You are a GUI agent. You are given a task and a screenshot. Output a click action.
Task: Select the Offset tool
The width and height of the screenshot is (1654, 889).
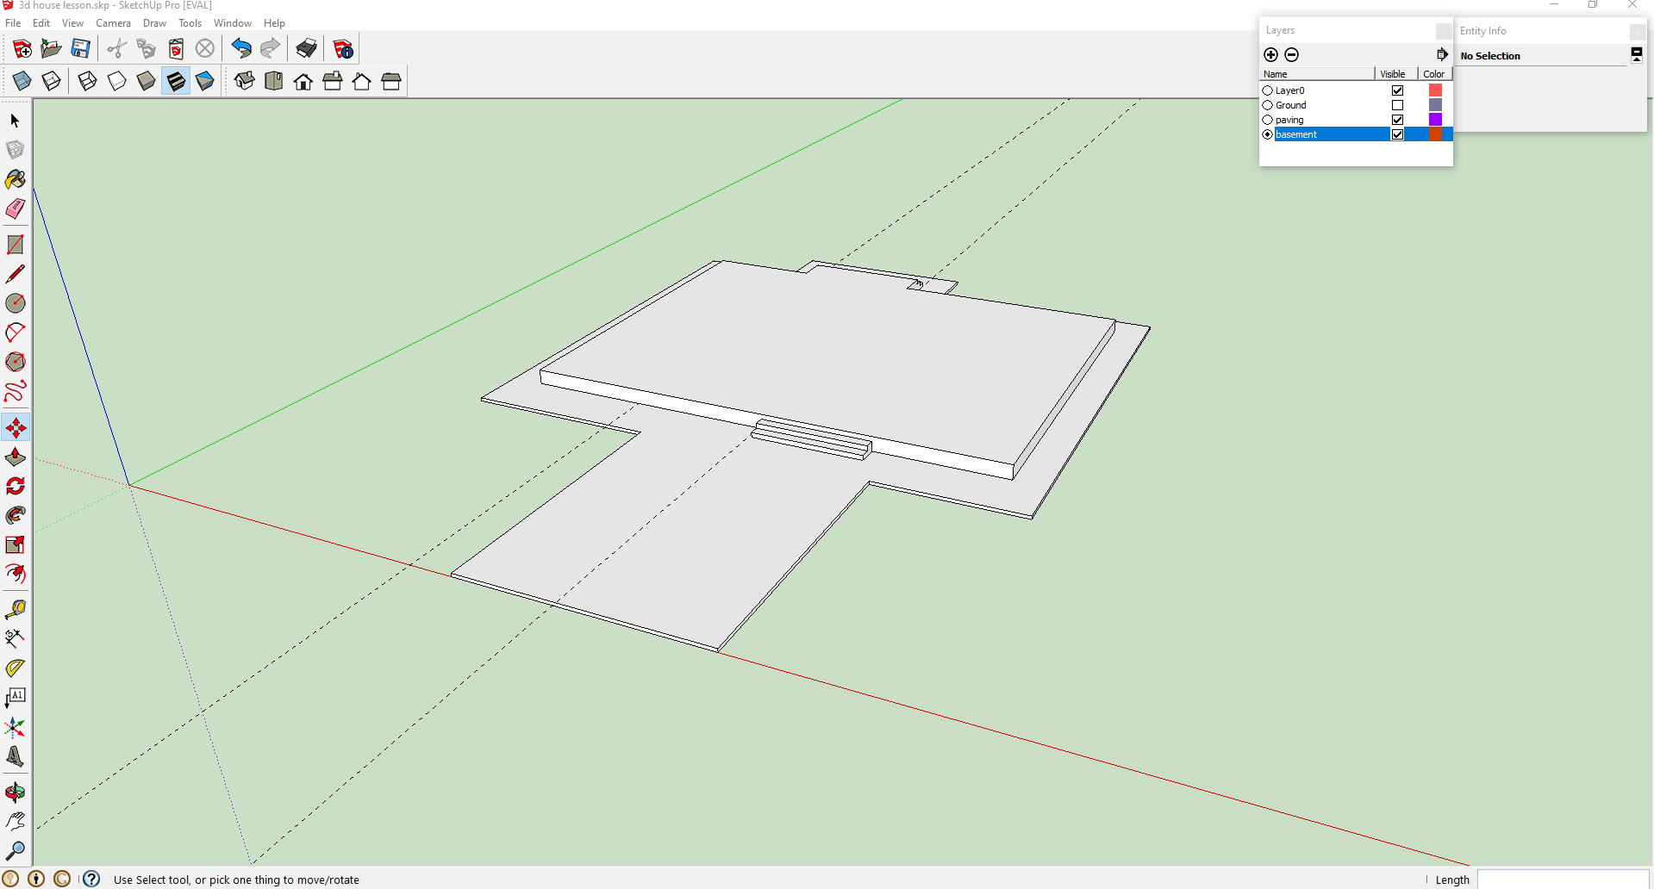click(x=15, y=574)
